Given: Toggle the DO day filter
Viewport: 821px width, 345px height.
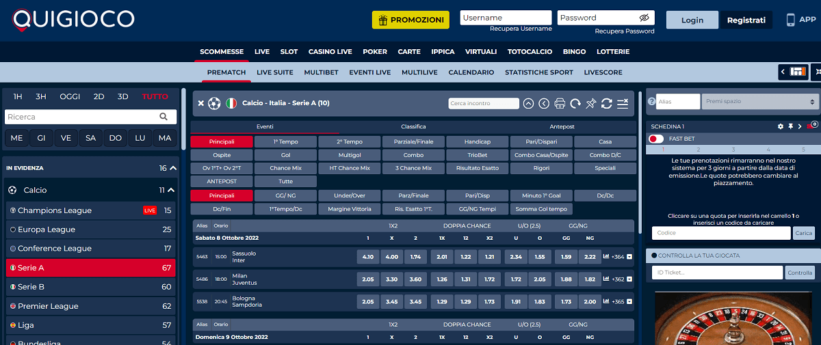Looking at the screenshot, I should tap(116, 138).
